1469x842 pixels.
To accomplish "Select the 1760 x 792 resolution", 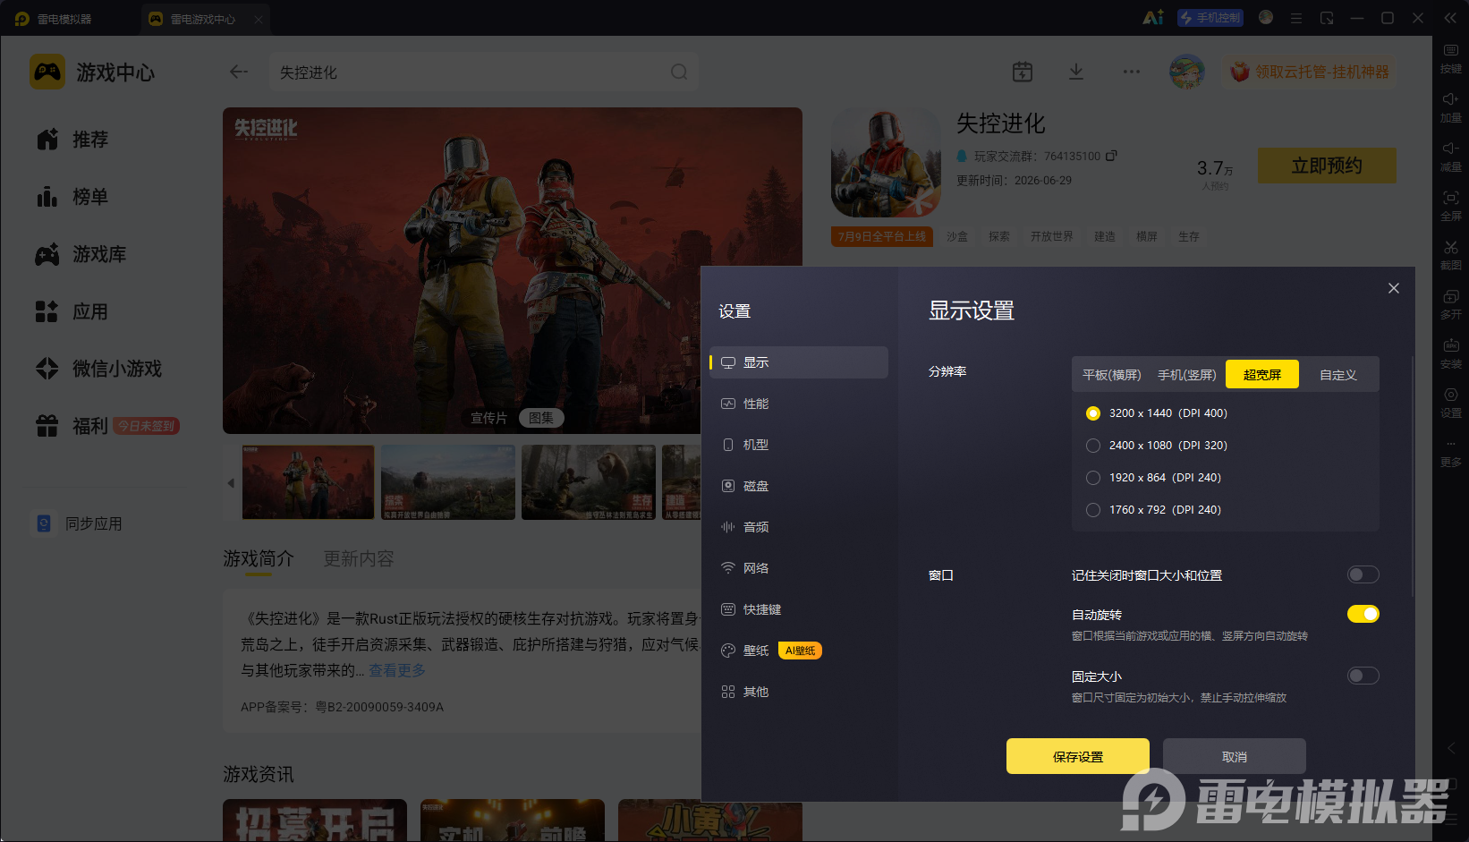I will pos(1153,510).
